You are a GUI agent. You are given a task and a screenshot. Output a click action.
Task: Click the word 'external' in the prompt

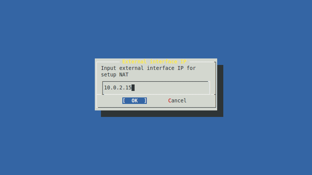click(x=132, y=68)
